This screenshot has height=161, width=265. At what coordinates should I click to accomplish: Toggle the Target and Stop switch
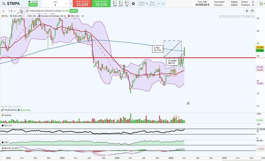tap(134, 3)
